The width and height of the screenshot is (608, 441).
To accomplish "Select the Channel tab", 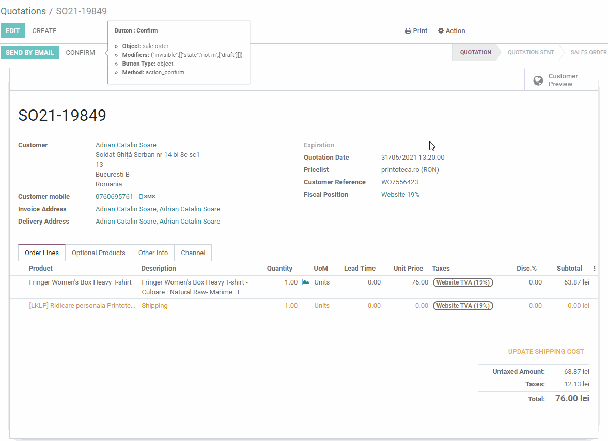I will [x=193, y=253].
